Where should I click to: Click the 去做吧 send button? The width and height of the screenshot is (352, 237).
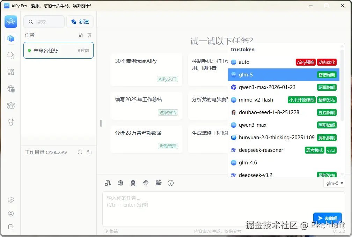(x=328, y=218)
